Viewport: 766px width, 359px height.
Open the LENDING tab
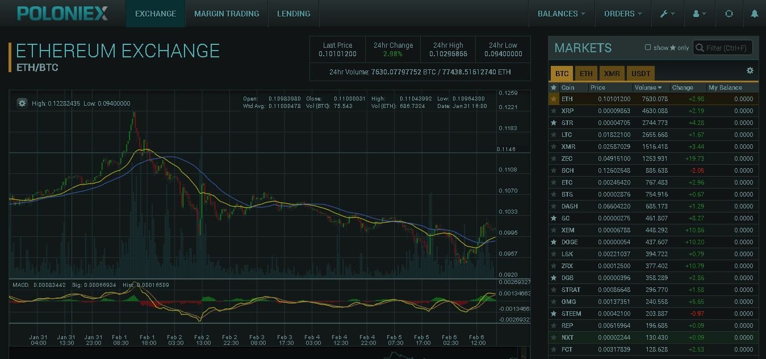click(x=294, y=14)
